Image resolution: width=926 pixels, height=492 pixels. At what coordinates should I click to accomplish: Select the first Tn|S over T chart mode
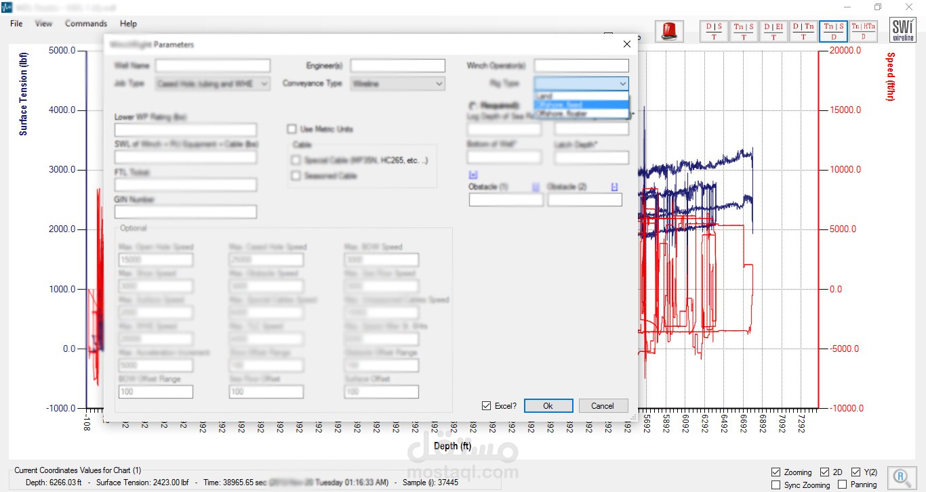744,32
